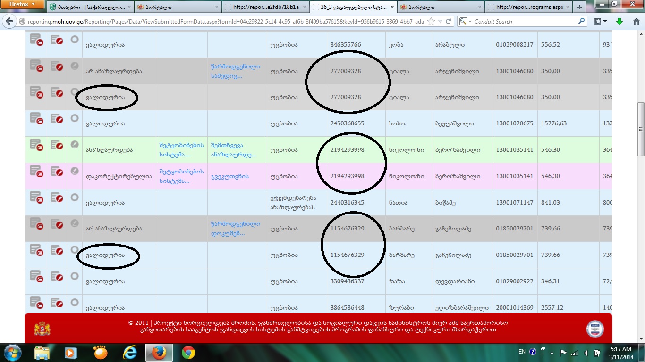Select the radio button in row 2440316345

75,197
